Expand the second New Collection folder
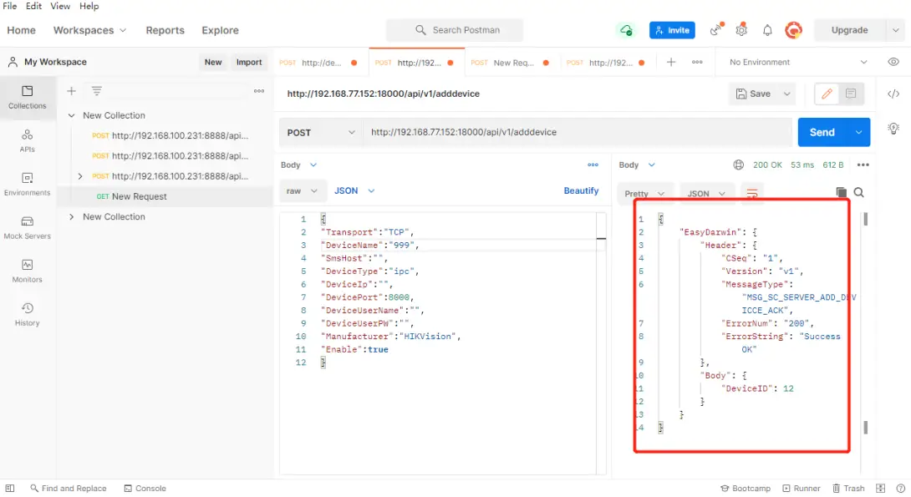 point(72,216)
